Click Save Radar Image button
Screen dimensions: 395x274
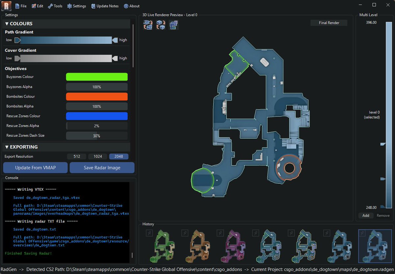pyautogui.click(x=102, y=167)
